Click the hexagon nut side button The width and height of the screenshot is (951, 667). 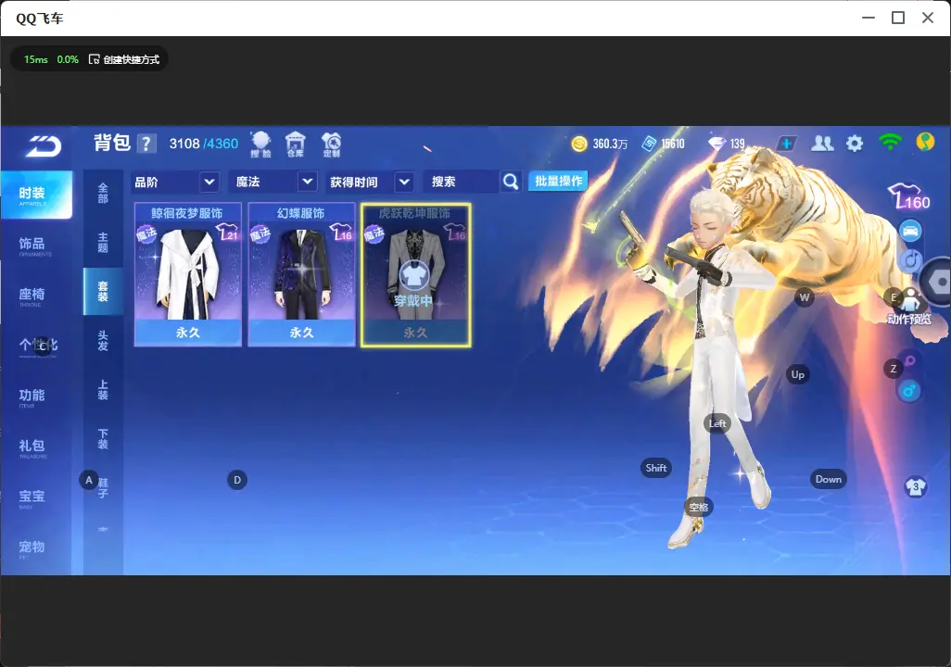point(938,282)
